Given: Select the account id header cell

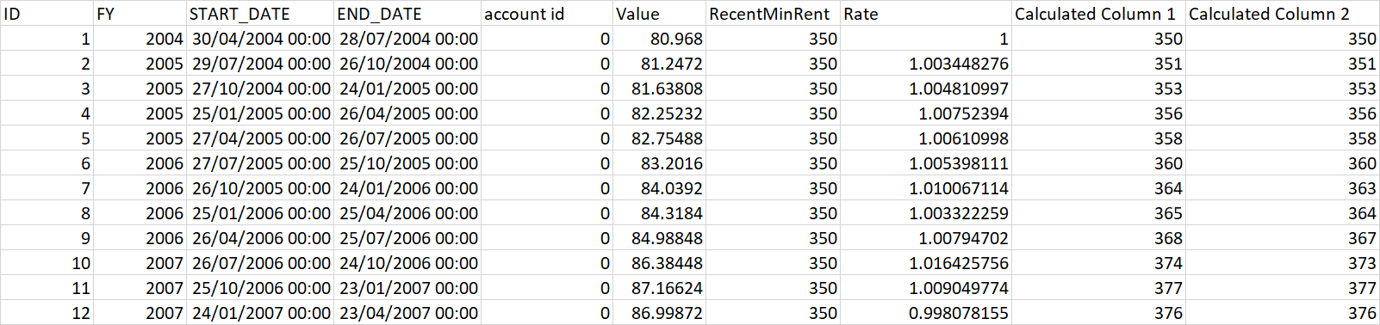Looking at the screenshot, I should [546, 14].
